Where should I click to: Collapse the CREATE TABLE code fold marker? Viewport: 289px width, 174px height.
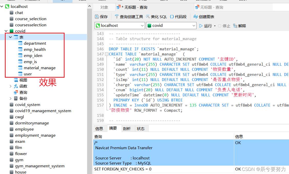coord(107,54)
